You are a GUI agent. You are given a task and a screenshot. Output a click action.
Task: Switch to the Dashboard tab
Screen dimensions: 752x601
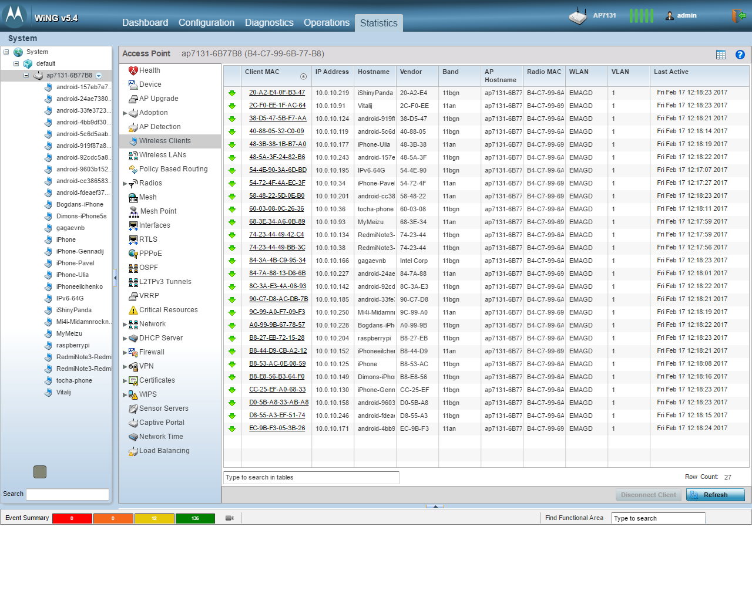click(145, 22)
